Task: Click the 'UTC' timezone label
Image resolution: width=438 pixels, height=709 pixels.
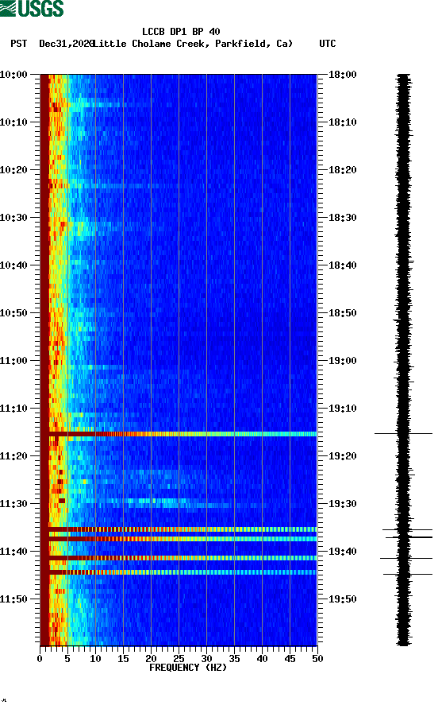Action: (x=328, y=44)
